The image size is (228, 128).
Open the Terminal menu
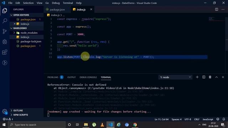tap(68, 3)
